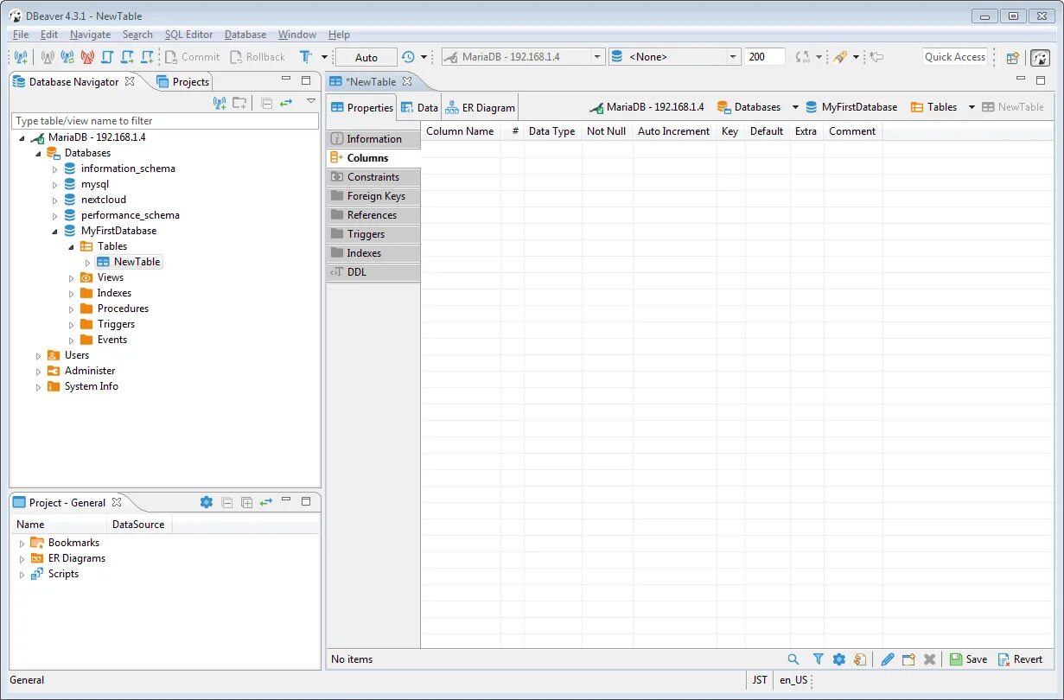Click the Open Perspective icon near Quick Access
The height and width of the screenshot is (700, 1064).
1012,57
